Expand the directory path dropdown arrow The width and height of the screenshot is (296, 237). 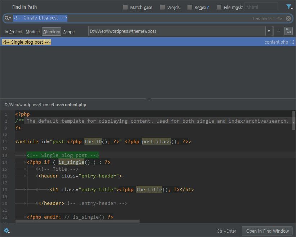click(269, 31)
